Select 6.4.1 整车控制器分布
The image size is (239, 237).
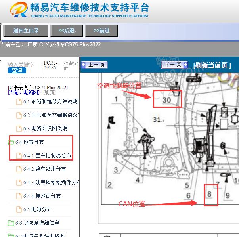point(47,155)
